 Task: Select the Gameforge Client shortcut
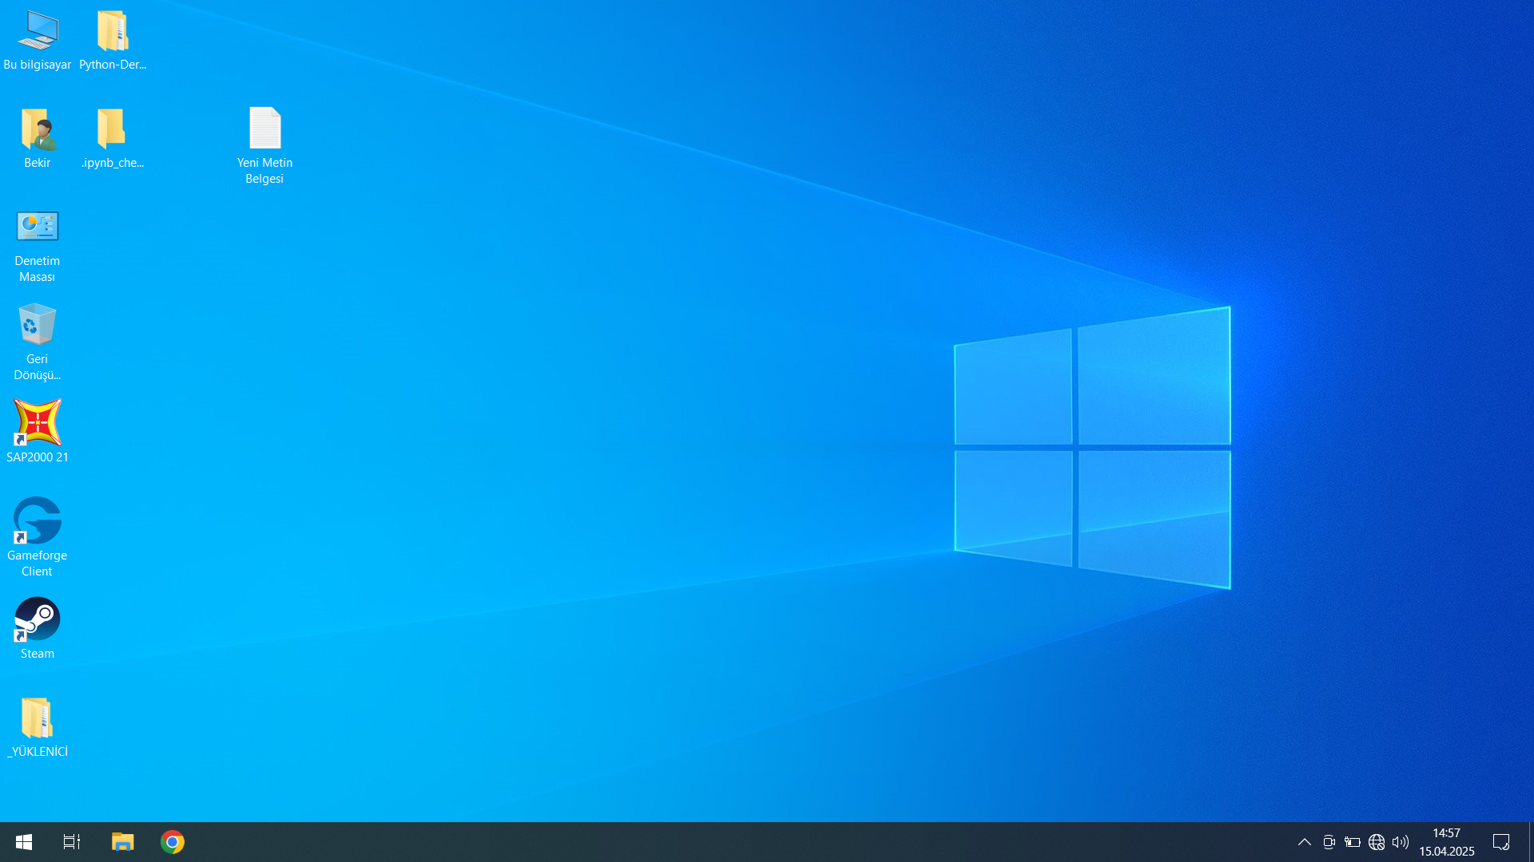click(38, 522)
